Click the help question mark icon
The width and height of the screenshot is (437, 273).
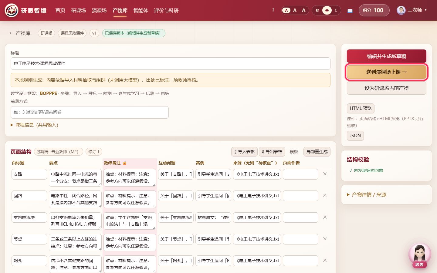pyautogui.click(x=273, y=10)
